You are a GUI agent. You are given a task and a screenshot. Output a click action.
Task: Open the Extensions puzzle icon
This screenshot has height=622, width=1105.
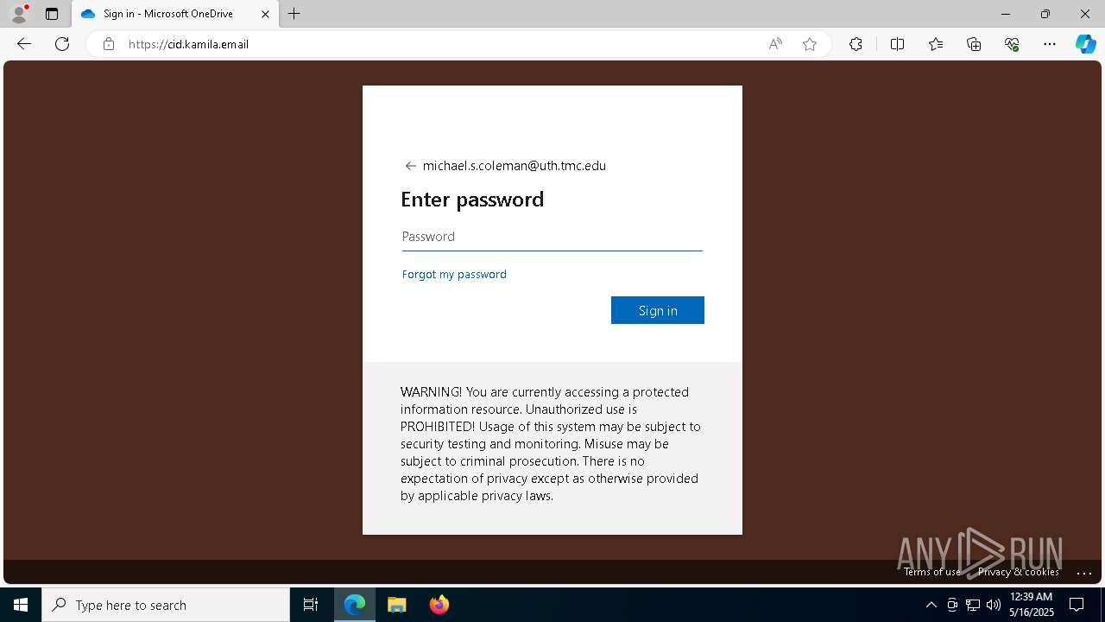pos(856,44)
